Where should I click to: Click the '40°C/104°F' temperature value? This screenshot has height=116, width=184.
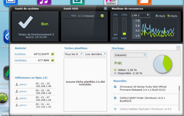(41, 54)
